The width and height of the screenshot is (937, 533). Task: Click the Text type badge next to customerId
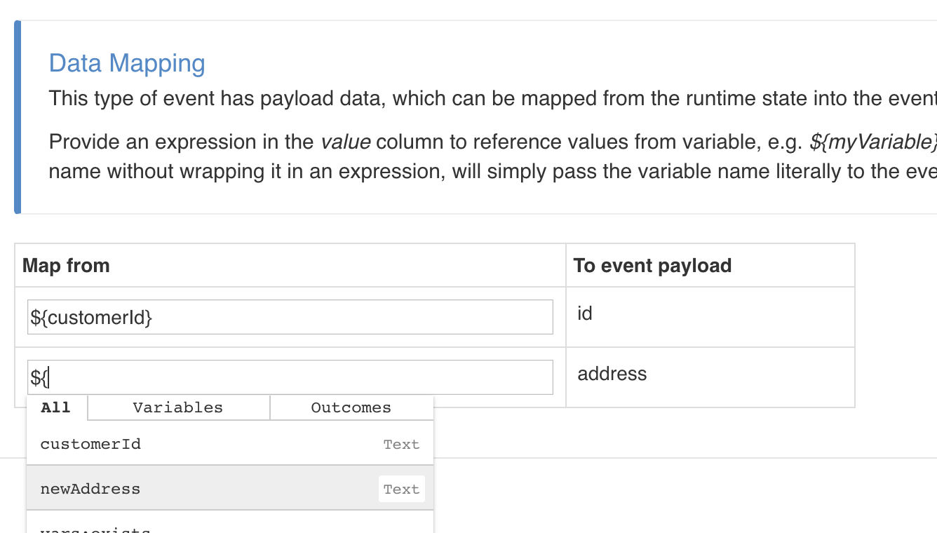401,444
